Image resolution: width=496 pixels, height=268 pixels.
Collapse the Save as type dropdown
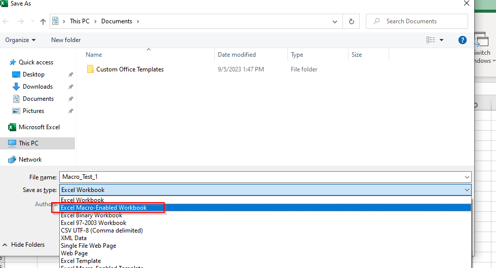[466, 190]
